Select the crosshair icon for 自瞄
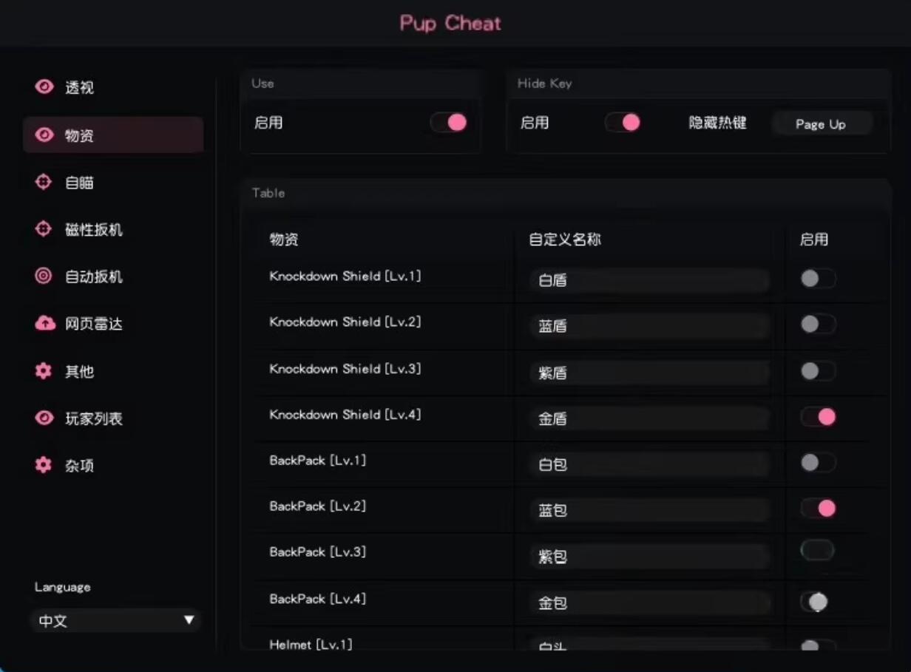The height and width of the screenshot is (672, 911). [x=44, y=182]
